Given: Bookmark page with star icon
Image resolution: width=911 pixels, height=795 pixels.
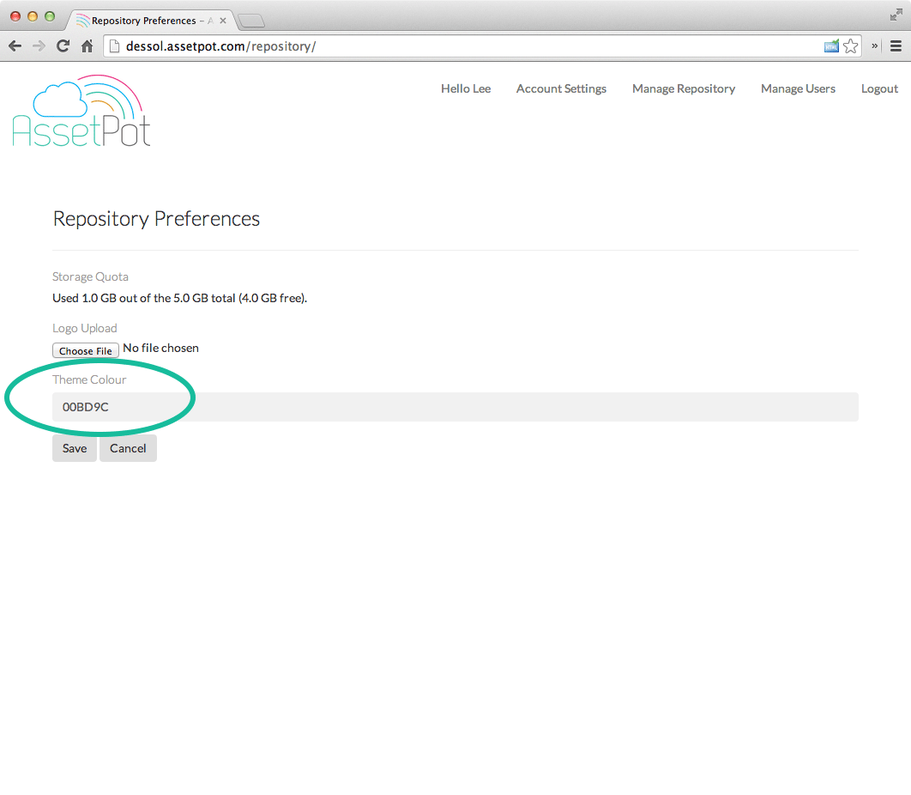Looking at the screenshot, I should click(x=851, y=46).
